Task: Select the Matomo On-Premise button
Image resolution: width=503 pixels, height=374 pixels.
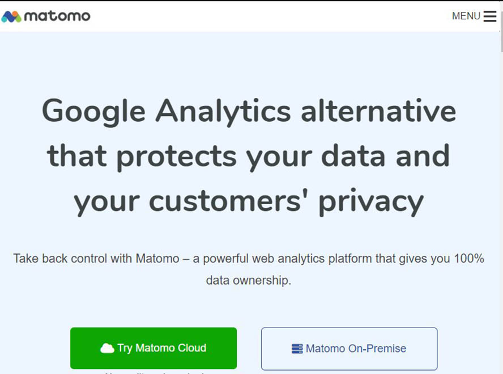Action: tap(349, 349)
